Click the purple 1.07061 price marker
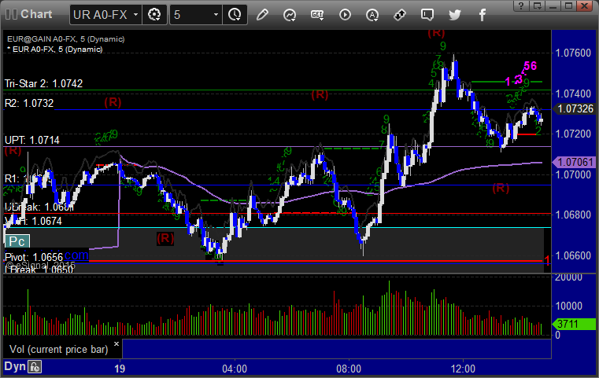The width and height of the screenshot is (599, 378). point(575,162)
